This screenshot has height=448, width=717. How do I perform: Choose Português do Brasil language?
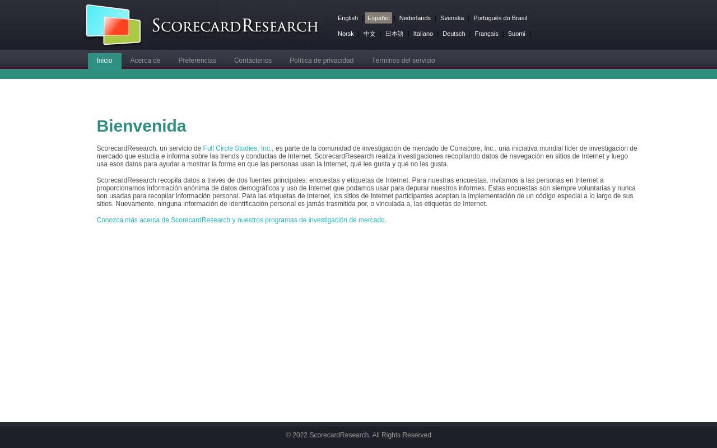(x=500, y=18)
